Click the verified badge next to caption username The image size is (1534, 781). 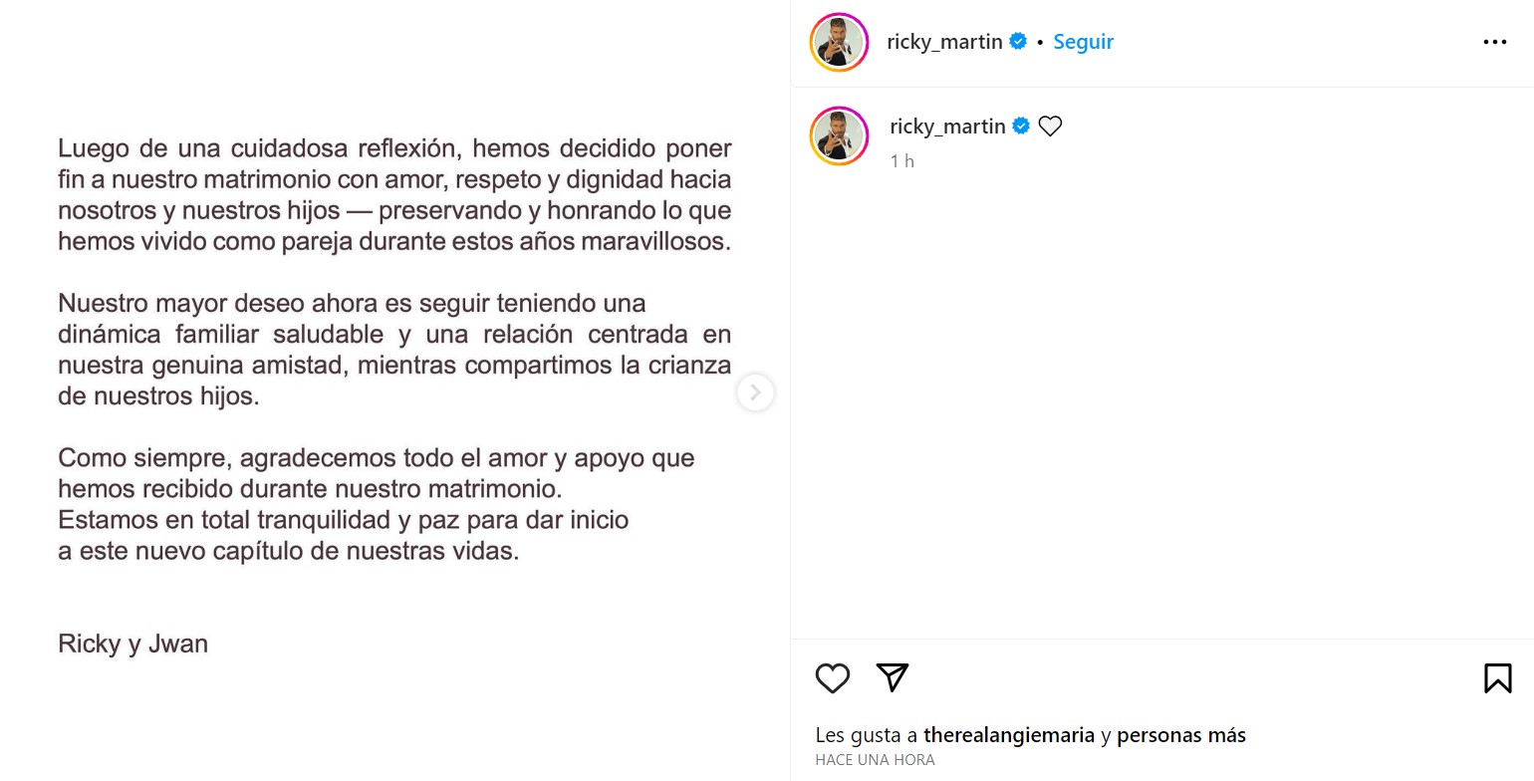[1021, 127]
